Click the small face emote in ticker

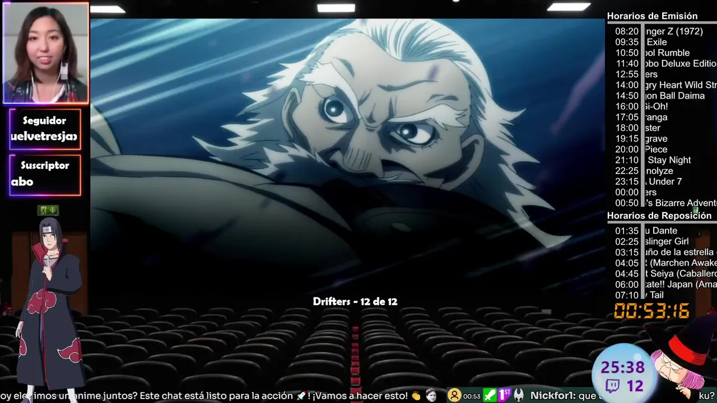coord(431,395)
